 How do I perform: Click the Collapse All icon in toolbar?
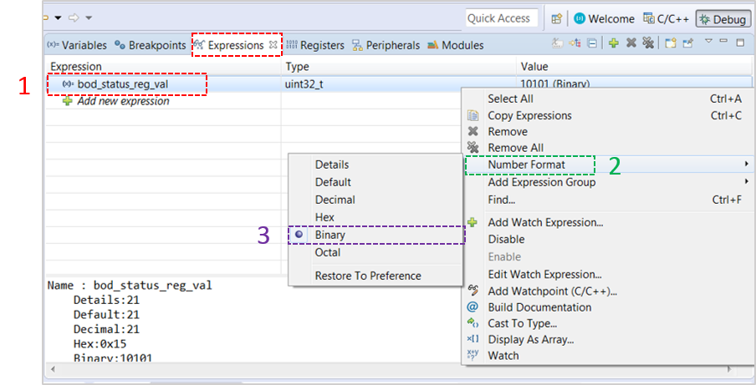click(592, 43)
